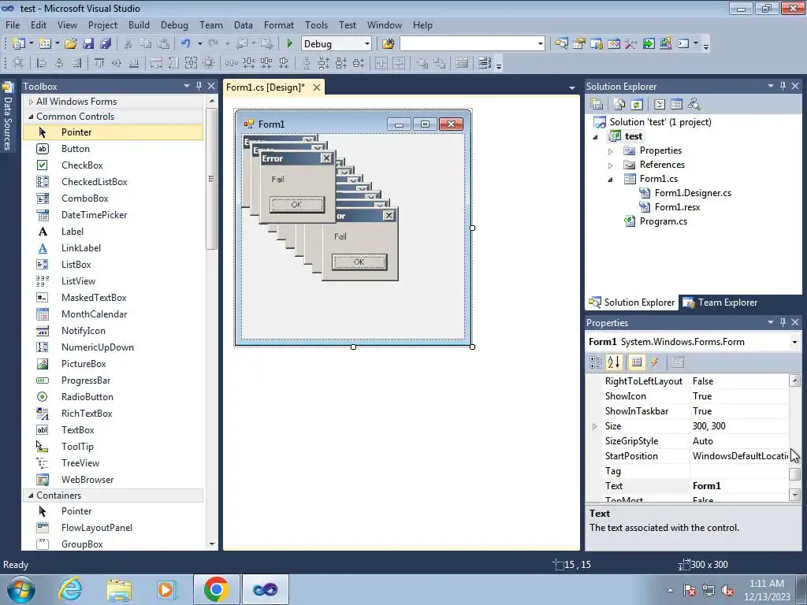Open the Toolbox via hammer-and-wrench icon

pyautogui.click(x=631, y=44)
